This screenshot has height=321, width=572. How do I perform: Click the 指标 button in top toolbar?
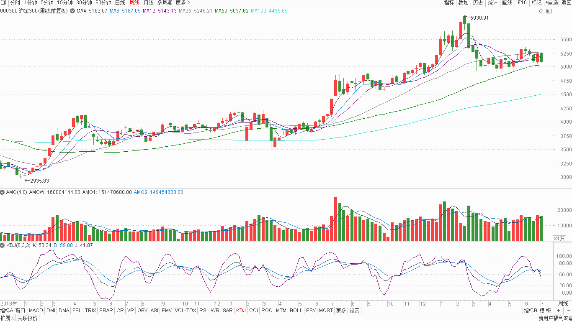tap(449, 3)
